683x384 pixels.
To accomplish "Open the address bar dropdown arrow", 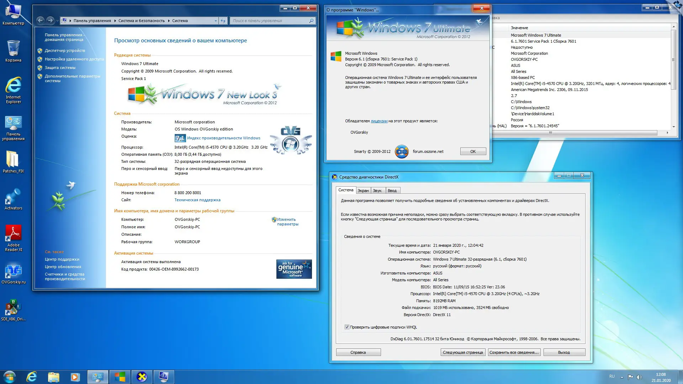I will (x=216, y=21).
